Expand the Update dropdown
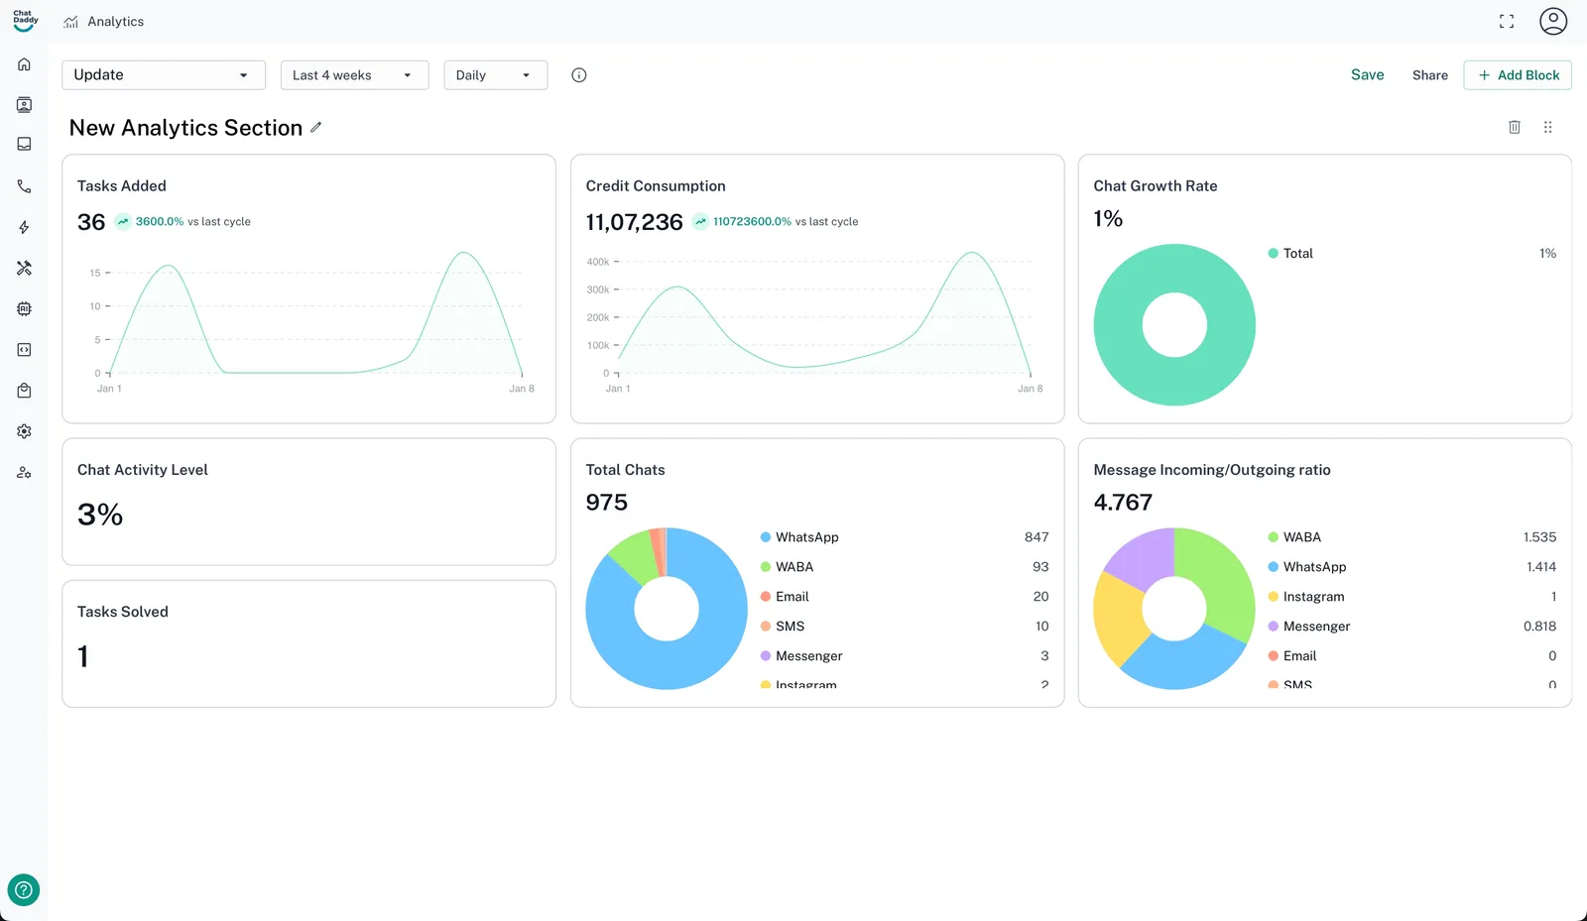Screen dimensions: 1587x921 (x=163, y=75)
